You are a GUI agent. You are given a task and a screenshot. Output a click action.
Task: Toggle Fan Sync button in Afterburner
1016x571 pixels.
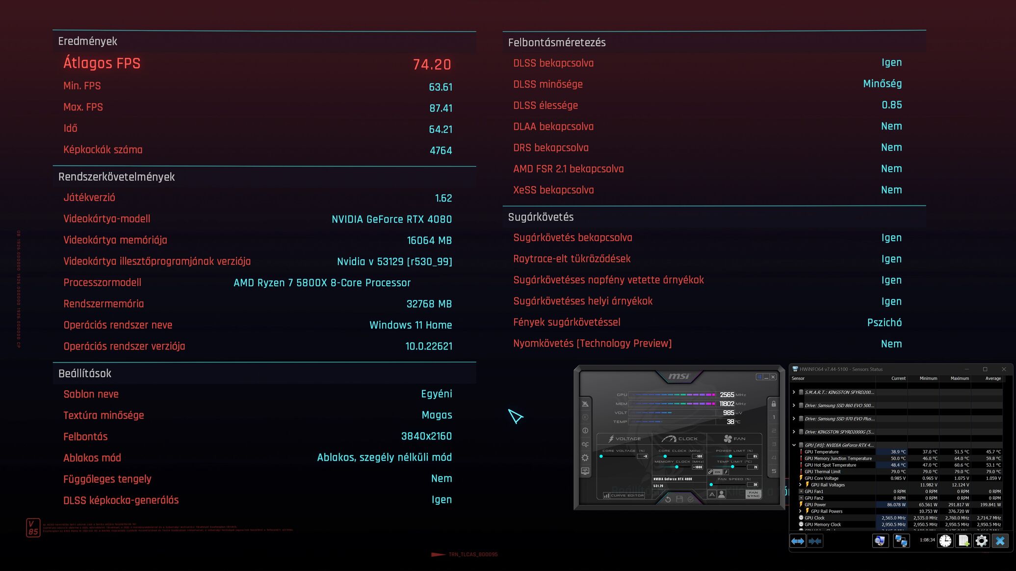click(753, 495)
